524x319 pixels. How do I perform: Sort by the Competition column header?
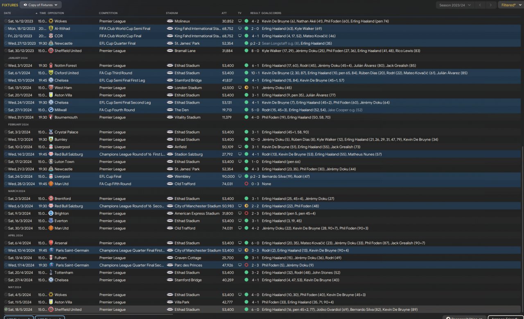point(108,13)
